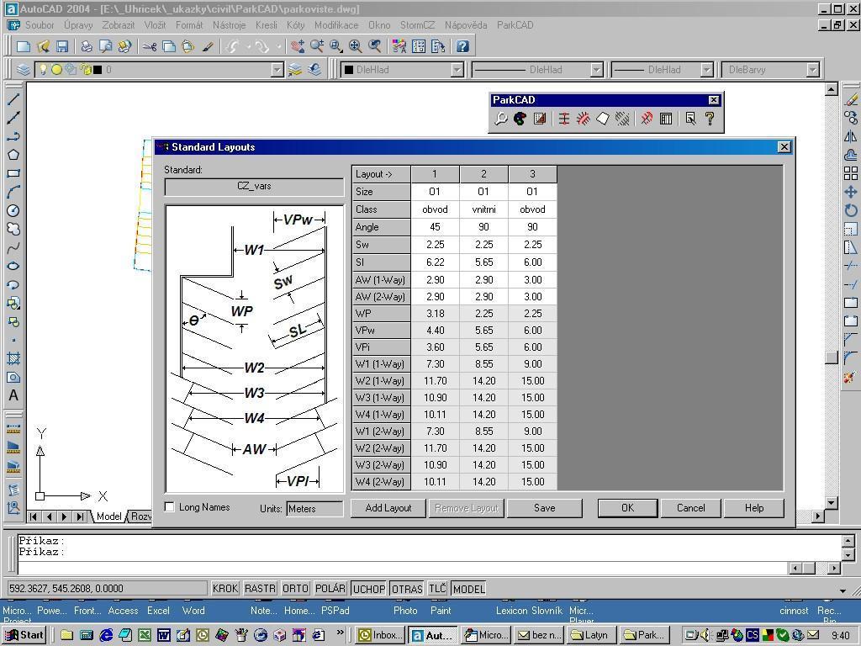Click the New drawing icon

24,47
